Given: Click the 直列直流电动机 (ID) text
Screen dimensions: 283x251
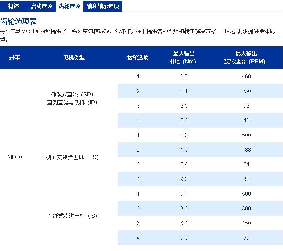Looking at the screenshot, I should (x=72, y=102).
